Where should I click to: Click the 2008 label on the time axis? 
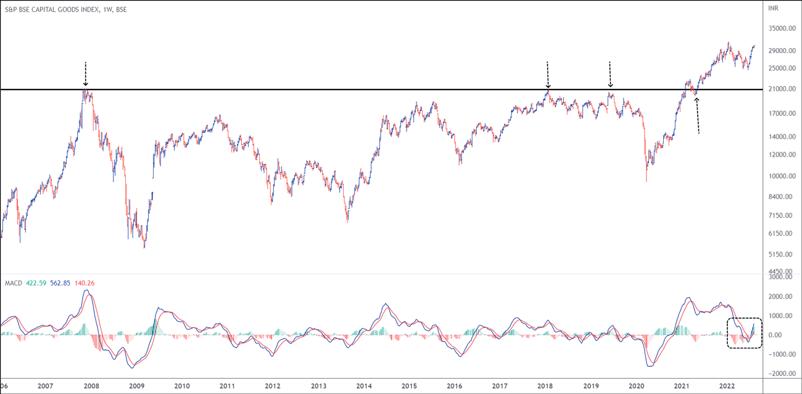point(91,386)
